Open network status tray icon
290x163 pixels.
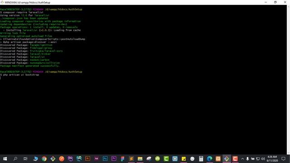point(258,159)
